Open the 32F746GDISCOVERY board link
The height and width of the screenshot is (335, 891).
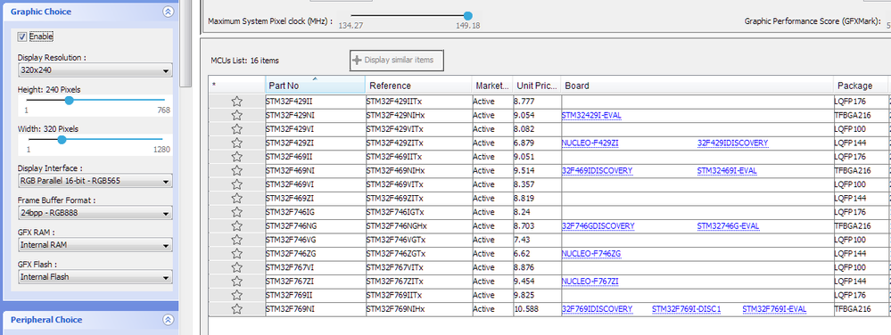pyautogui.click(x=598, y=226)
